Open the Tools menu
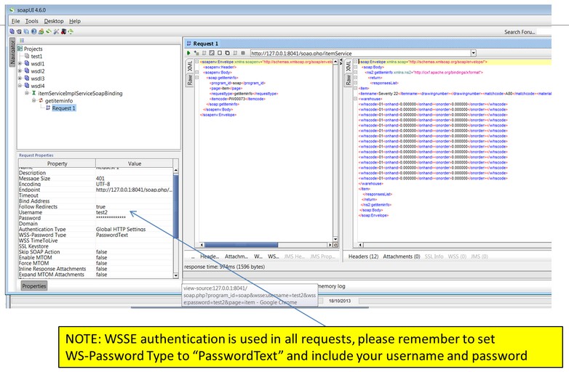Screen dimensions: 569x372 (x=32, y=21)
